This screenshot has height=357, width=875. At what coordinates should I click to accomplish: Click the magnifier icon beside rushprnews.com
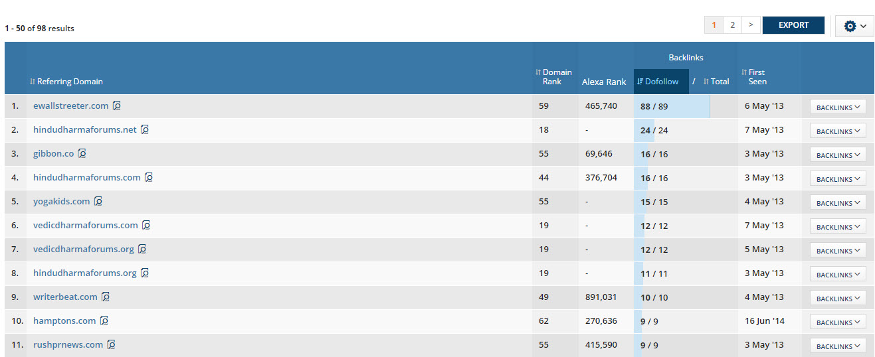[112, 344]
